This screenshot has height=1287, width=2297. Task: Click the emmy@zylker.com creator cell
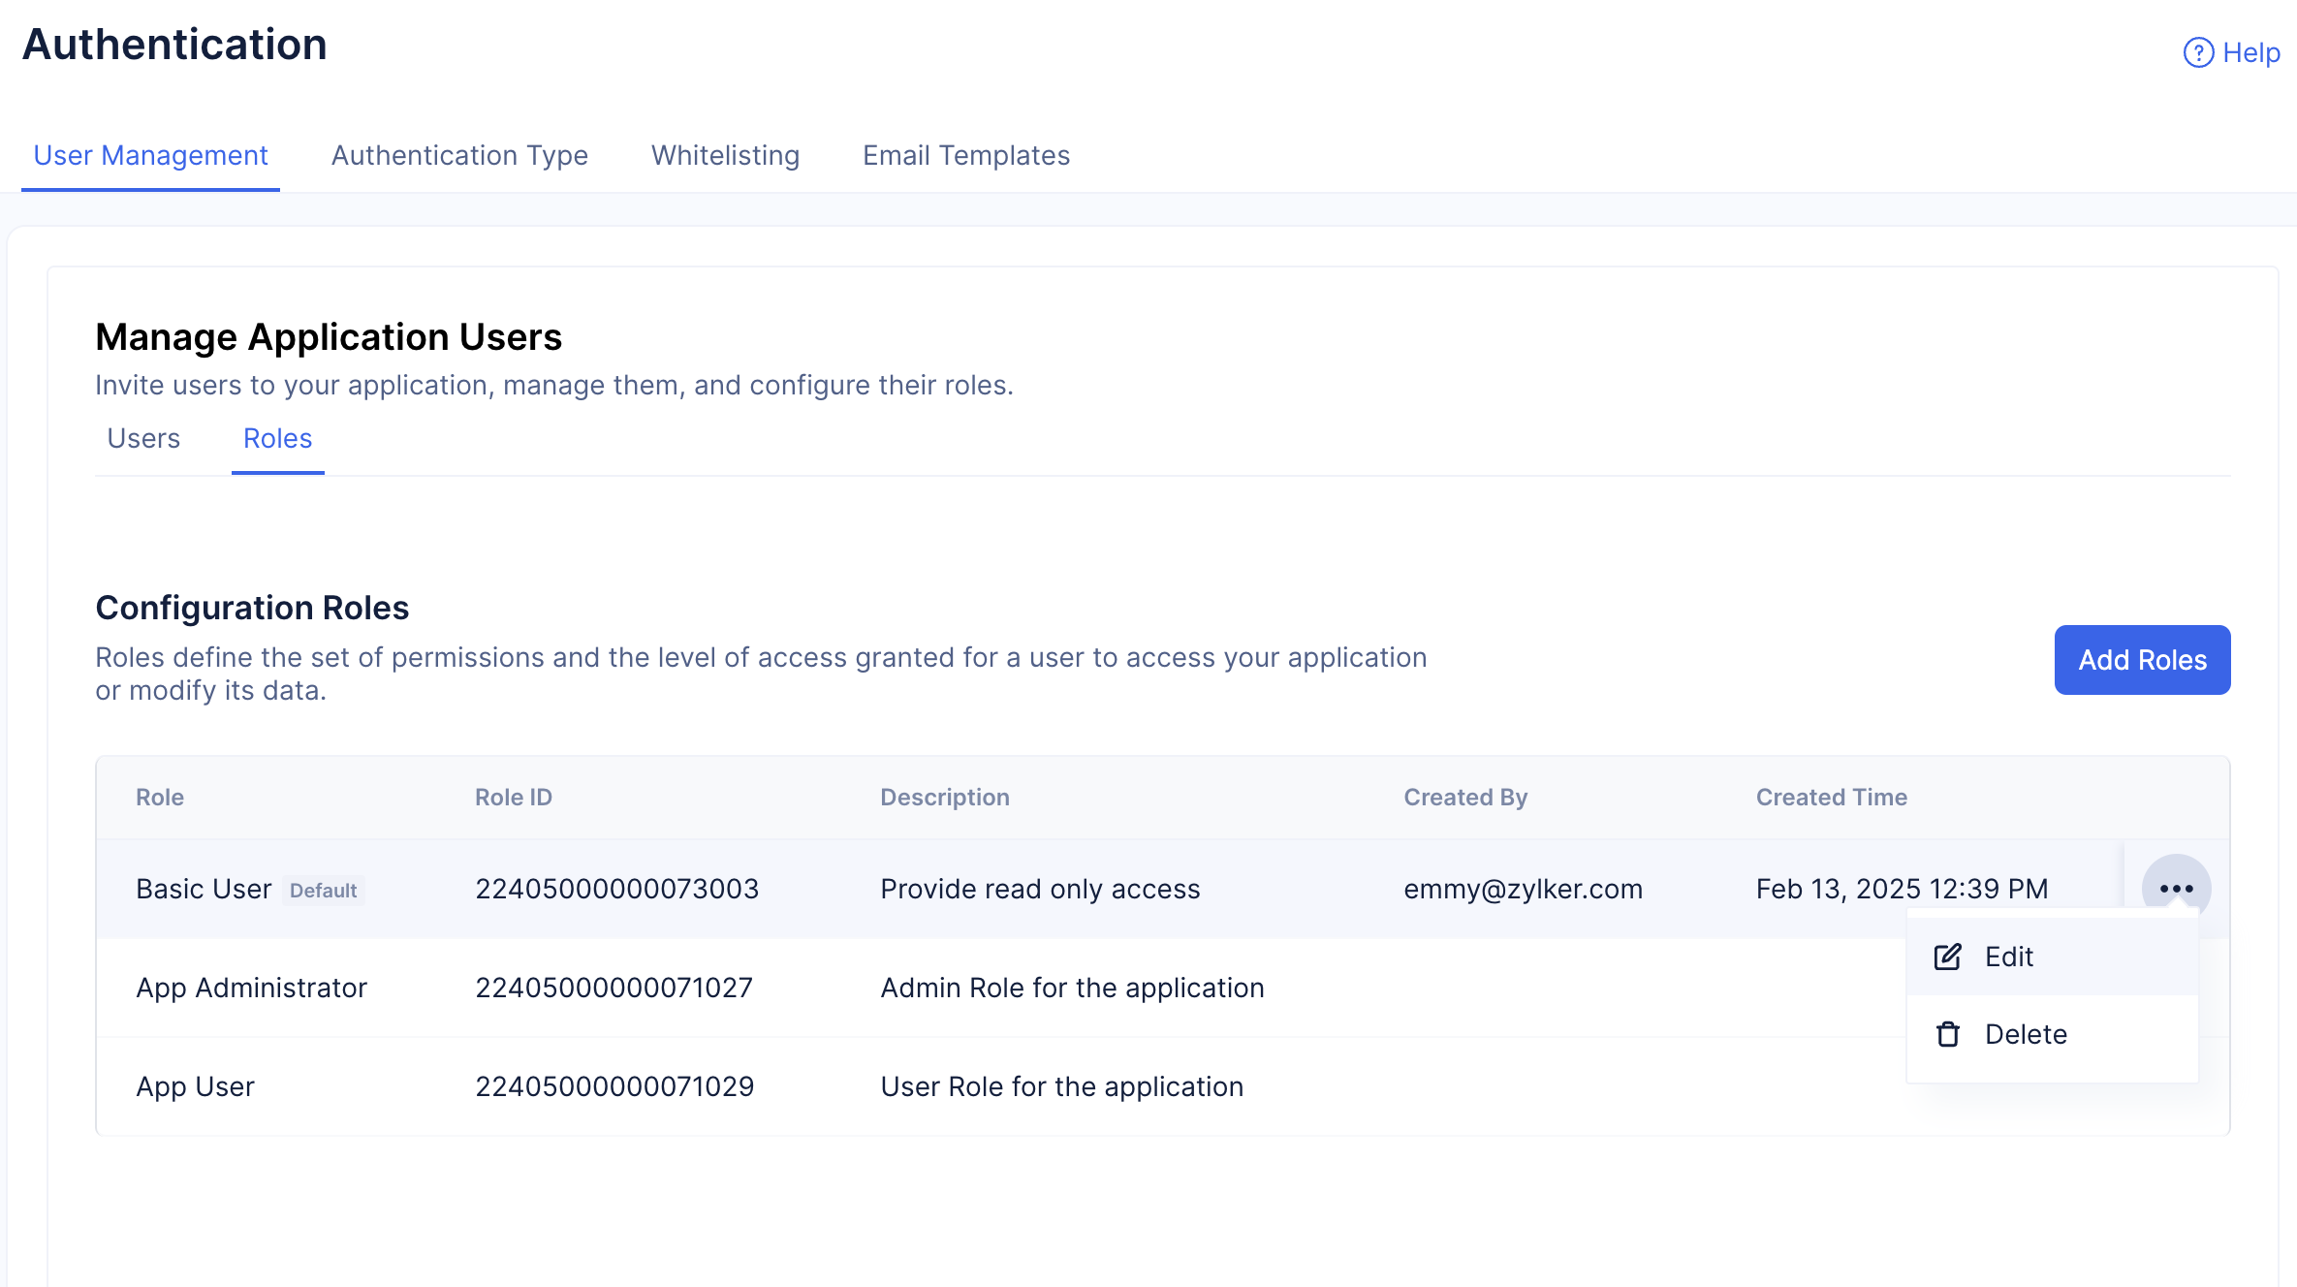point(1523,889)
